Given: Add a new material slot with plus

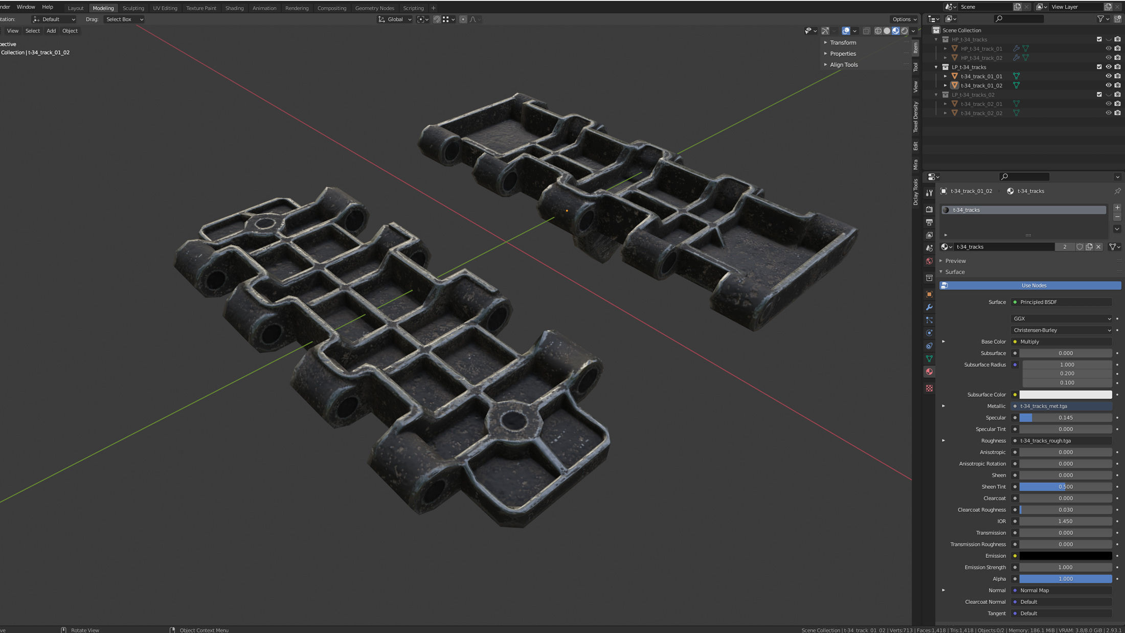Looking at the screenshot, I should [1117, 208].
